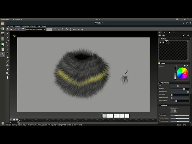Image resolution: width=192 pixels, height=144 pixels.
Task: Select the hand pan tool
Action: point(8,78)
